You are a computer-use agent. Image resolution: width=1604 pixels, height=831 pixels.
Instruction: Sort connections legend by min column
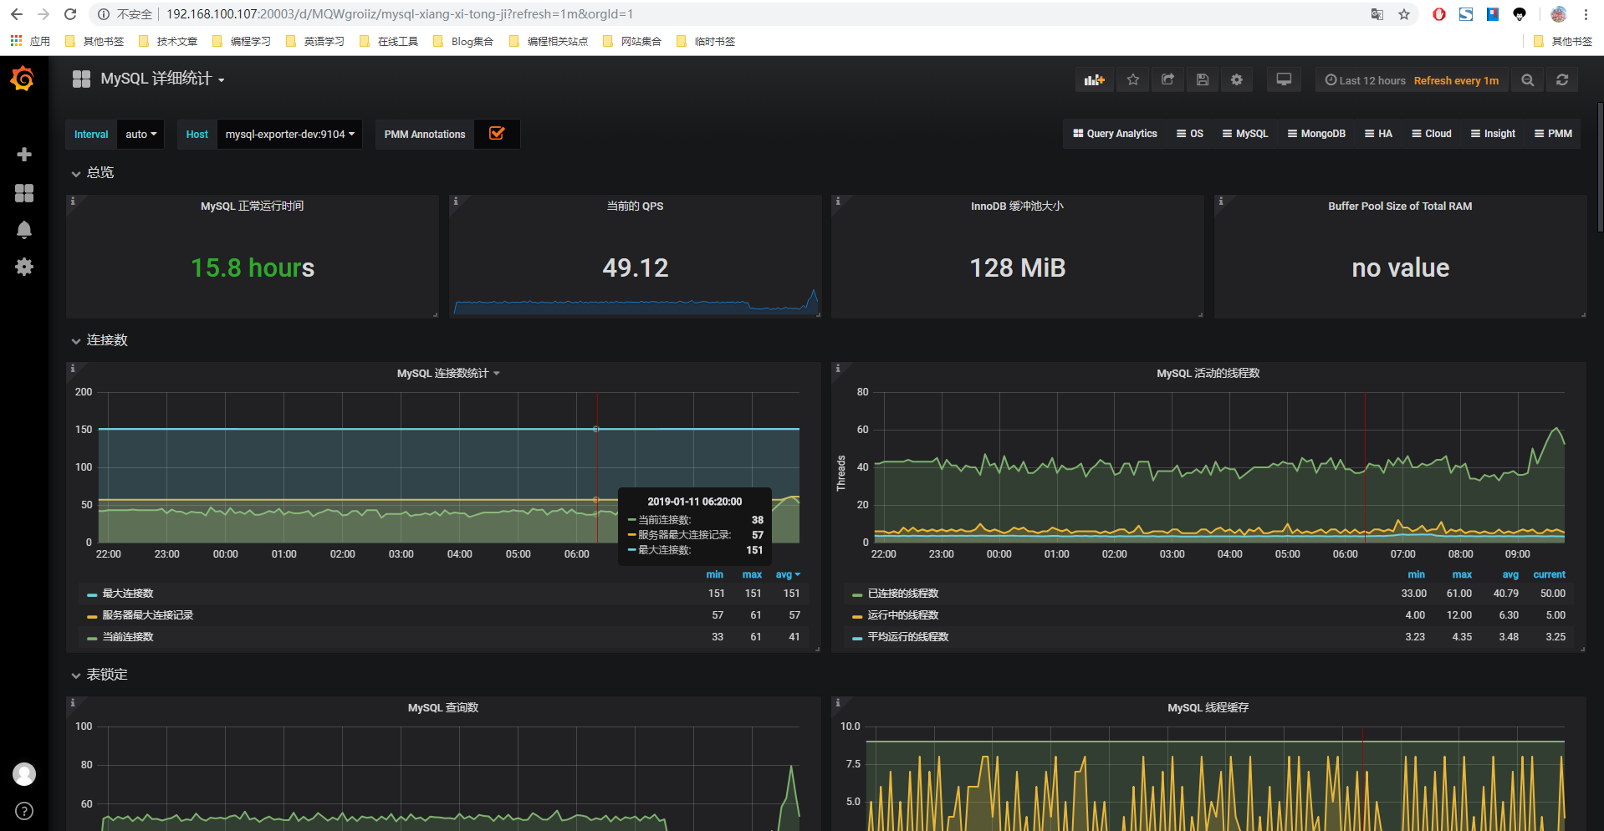[x=715, y=574]
